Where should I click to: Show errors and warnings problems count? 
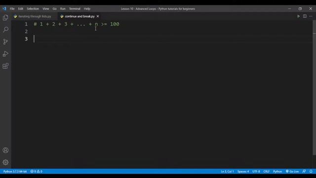tap(36, 172)
